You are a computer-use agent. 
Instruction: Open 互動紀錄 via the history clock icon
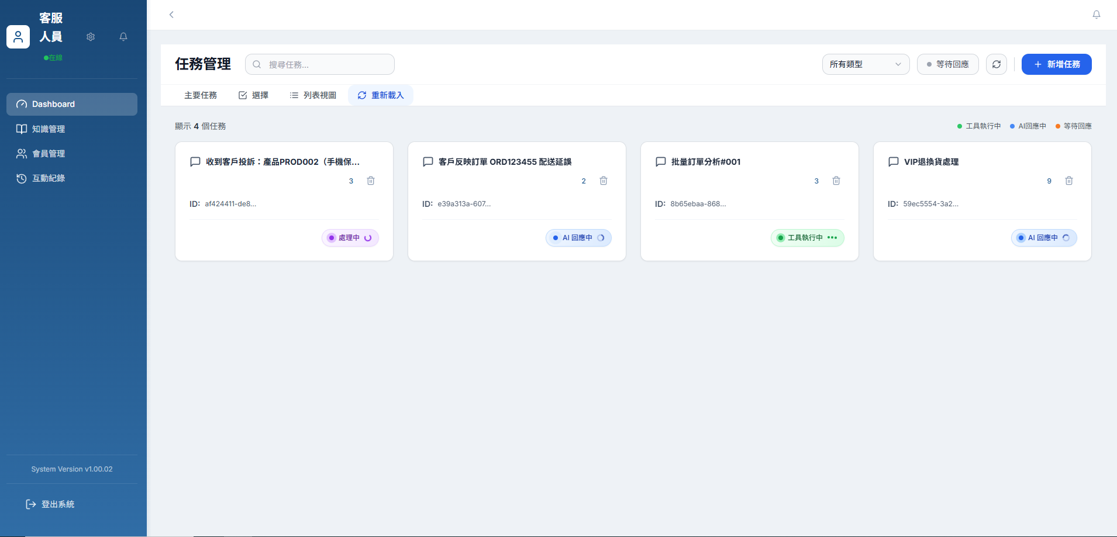(22, 178)
